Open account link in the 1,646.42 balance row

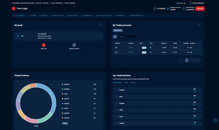tap(131, 52)
